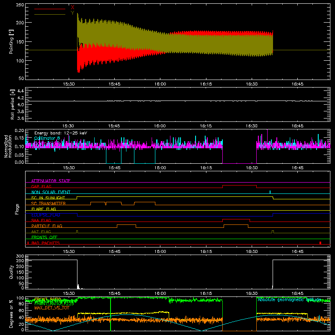
Task: Click the Normalized modulation axis title
Action: point(8,146)
